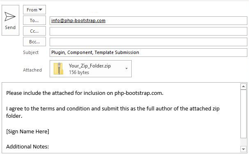Expand the Your_Zip_Folder.zip attachment options arrow

(127, 69)
